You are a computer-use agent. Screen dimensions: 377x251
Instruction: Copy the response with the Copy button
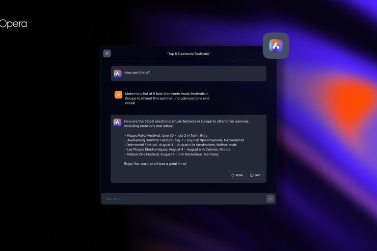coord(255,176)
